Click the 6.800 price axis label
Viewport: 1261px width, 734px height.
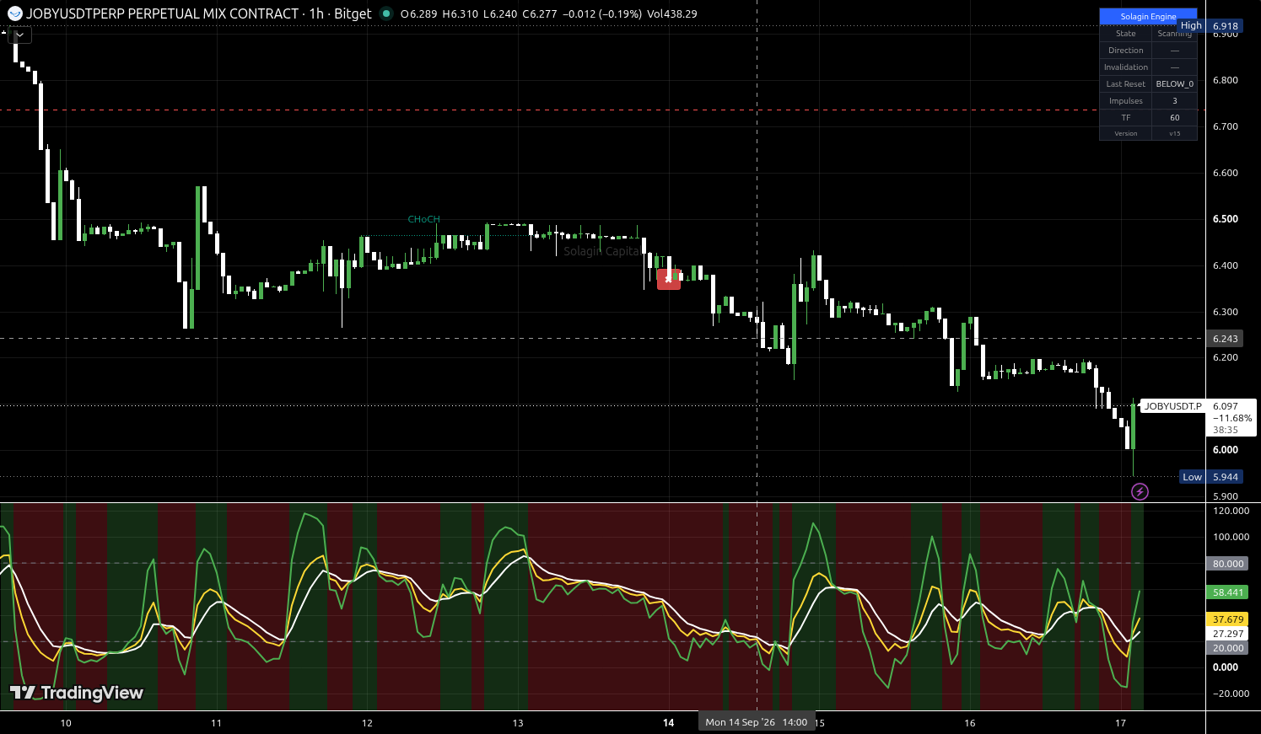click(x=1226, y=81)
